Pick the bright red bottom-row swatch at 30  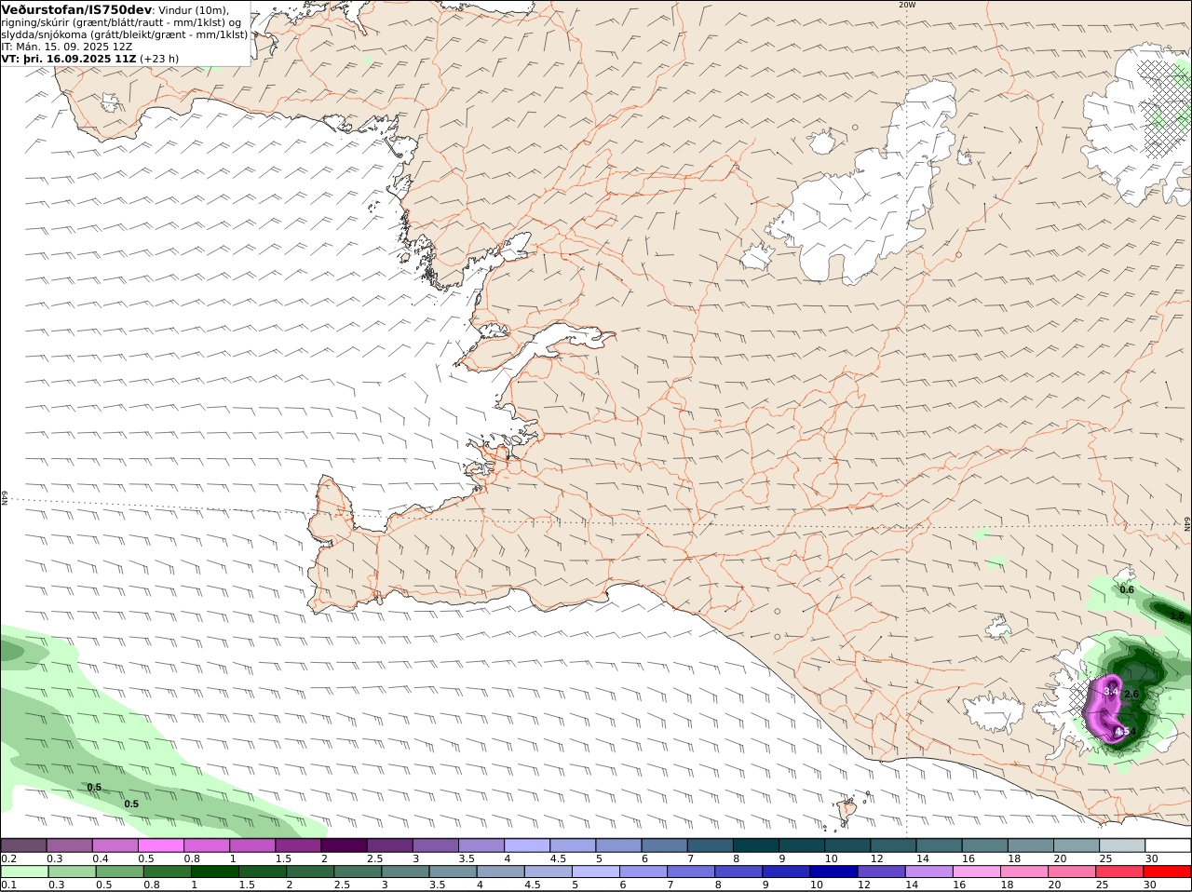[1168, 872]
